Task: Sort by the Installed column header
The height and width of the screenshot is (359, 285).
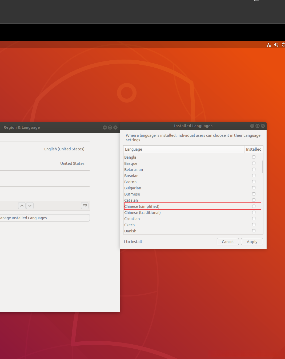Action: [254, 149]
